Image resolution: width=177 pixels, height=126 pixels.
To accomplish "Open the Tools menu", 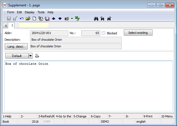I will 41,12.
